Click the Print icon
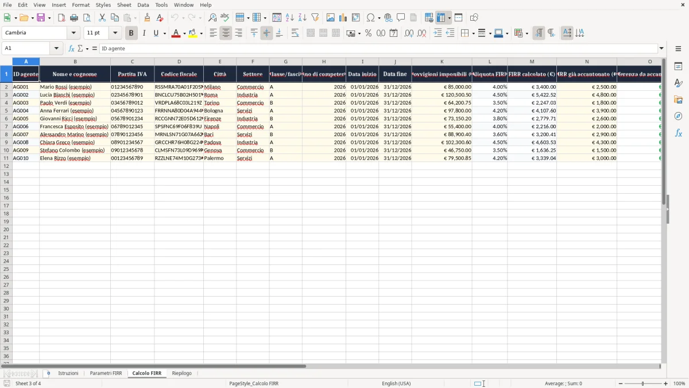The height and width of the screenshot is (388, 689). pos(74,18)
